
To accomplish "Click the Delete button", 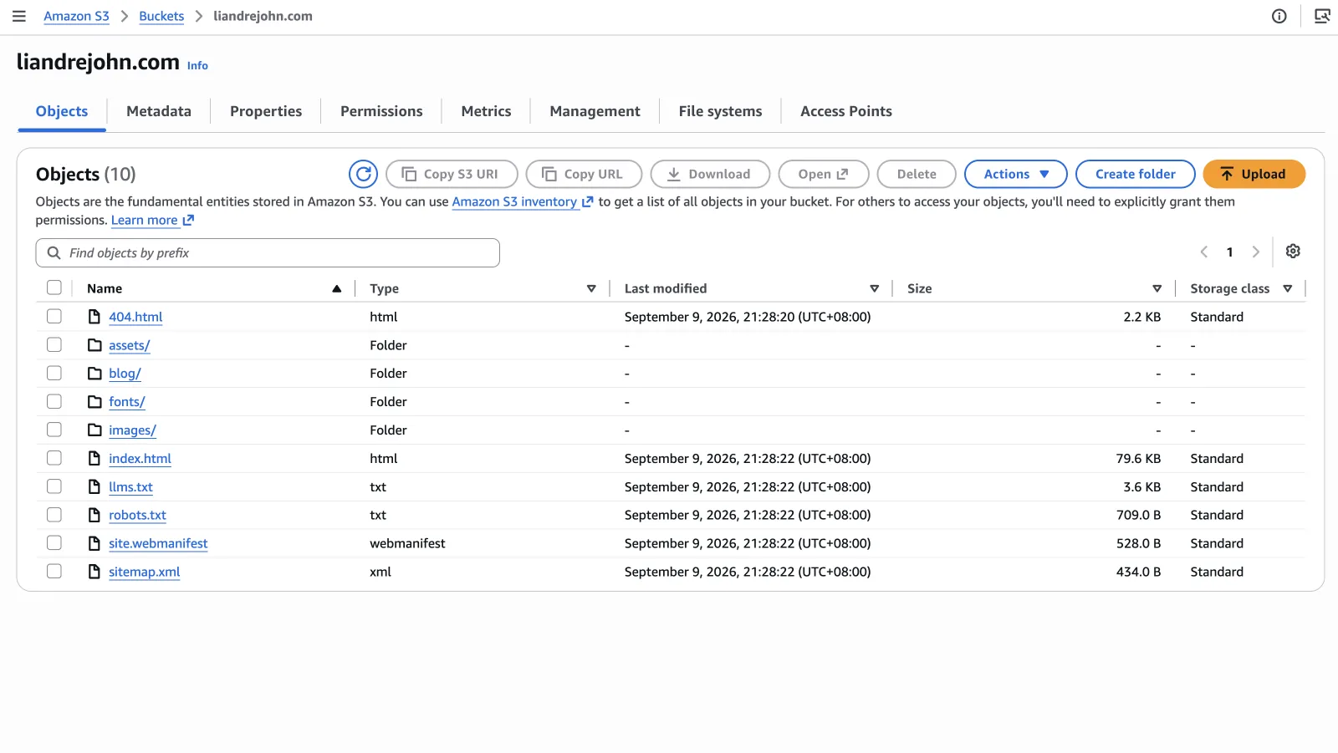I will [x=917, y=174].
